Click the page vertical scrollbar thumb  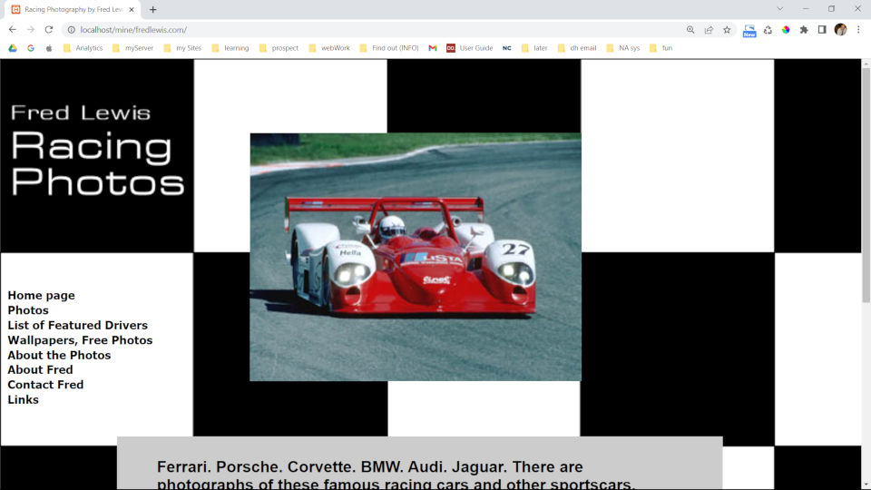[x=866, y=185]
